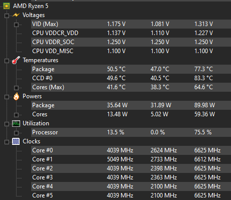Select the Core #1 clock row
231x200 pixels.
pos(131,159)
